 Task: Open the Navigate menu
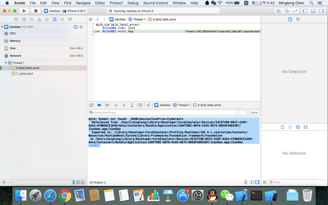(83, 3)
